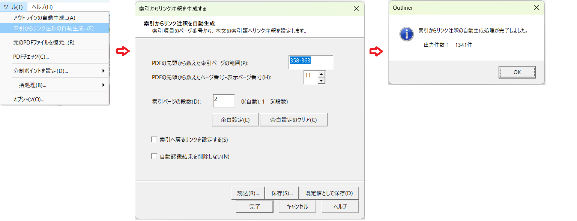The width and height of the screenshot is (577, 221).
Task: Open the ヘルプ(H) menu
Action: coord(42,7)
